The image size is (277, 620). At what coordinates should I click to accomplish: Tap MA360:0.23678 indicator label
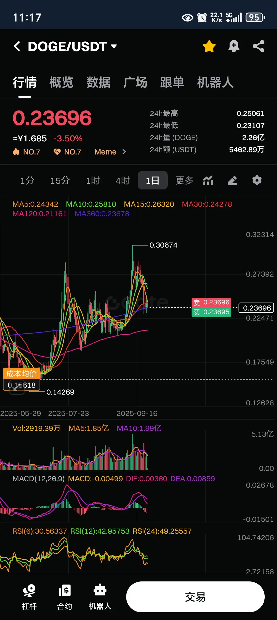coord(102,214)
